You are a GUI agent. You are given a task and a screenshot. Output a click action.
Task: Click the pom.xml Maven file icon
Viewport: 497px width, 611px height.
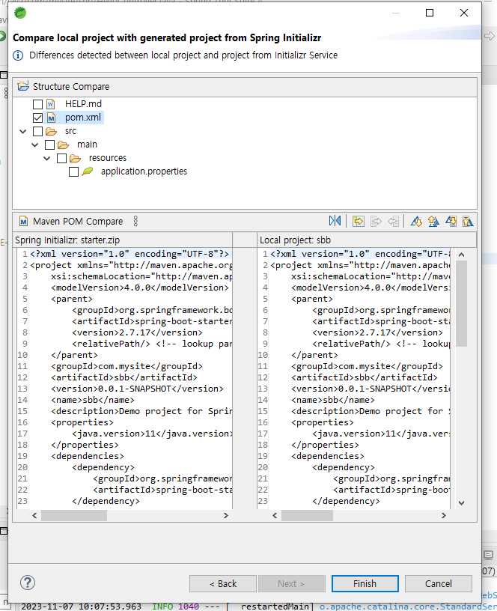pos(51,118)
